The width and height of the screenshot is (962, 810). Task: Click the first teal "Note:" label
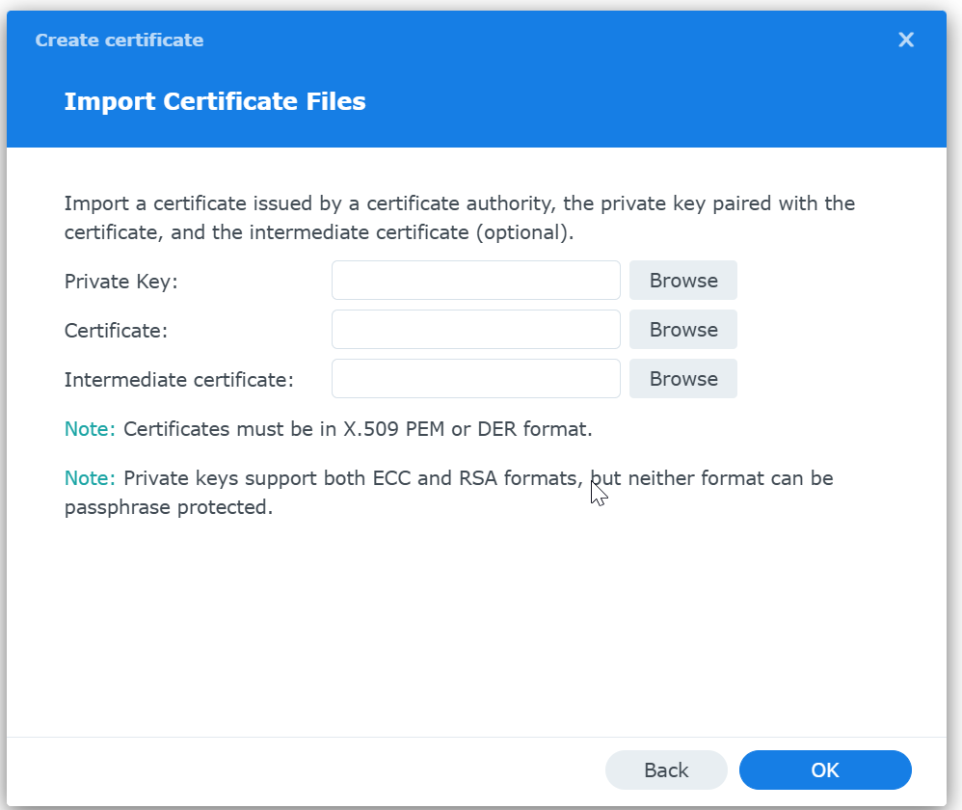(x=90, y=429)
